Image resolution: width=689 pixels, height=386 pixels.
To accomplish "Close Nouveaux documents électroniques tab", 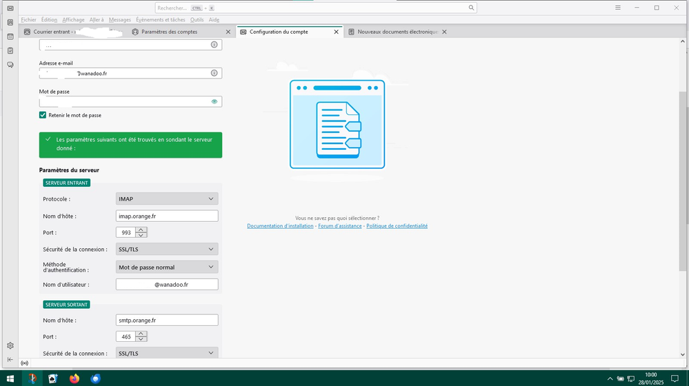I will coord(444,32).
